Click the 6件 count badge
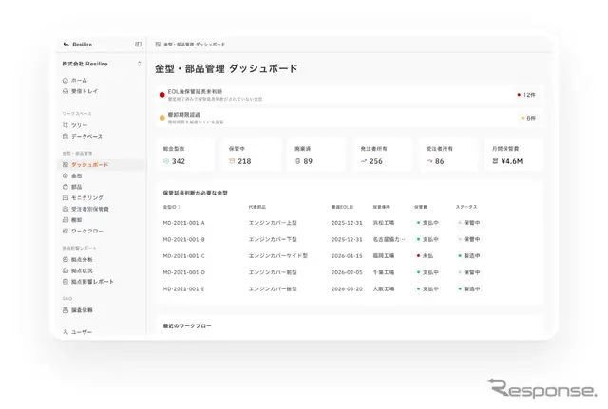Screen dimensions: 608x409 (x=528, y=118)
